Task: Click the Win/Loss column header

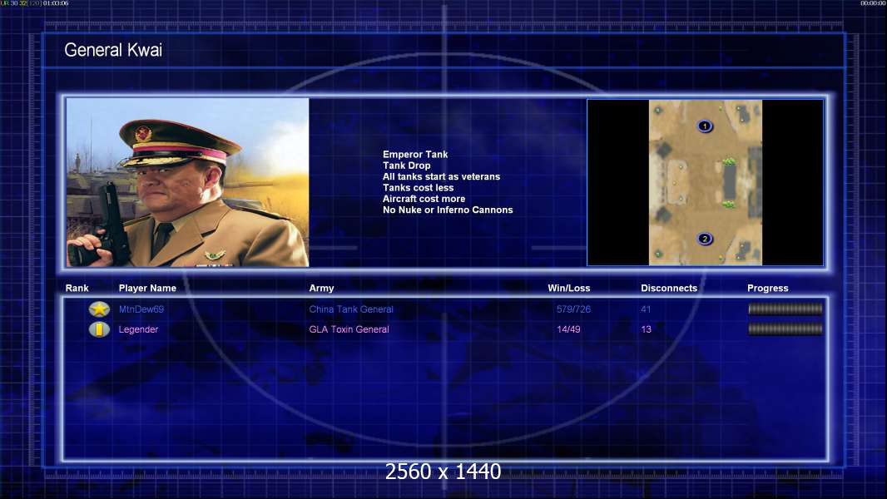Action: click(x=568, y=288)
